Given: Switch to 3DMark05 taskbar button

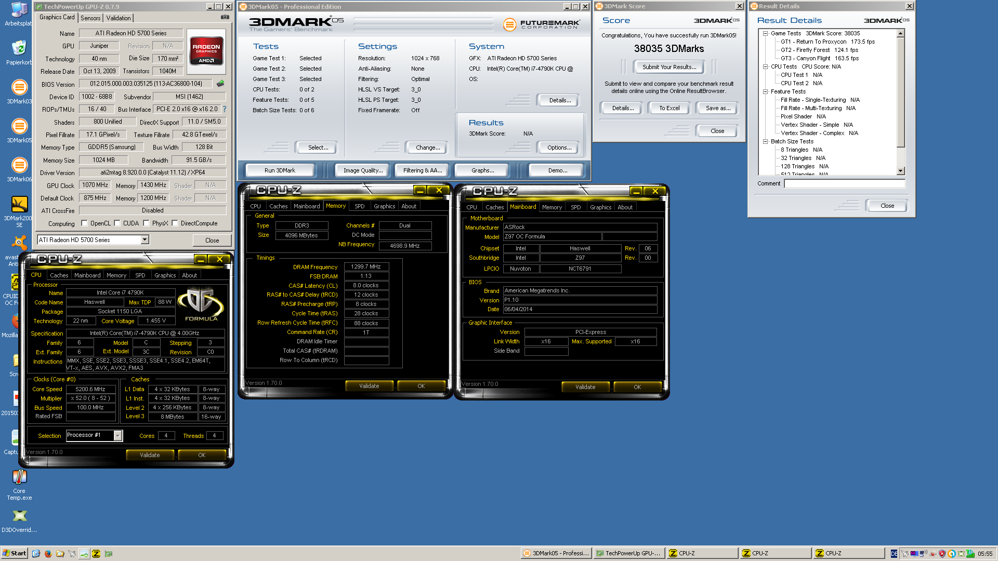Looking at the screenshot, I should click(556, 553).
